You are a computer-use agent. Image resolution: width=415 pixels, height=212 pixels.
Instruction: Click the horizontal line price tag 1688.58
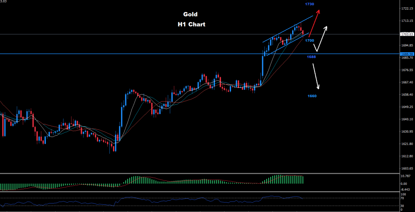[x=407, y=54]
